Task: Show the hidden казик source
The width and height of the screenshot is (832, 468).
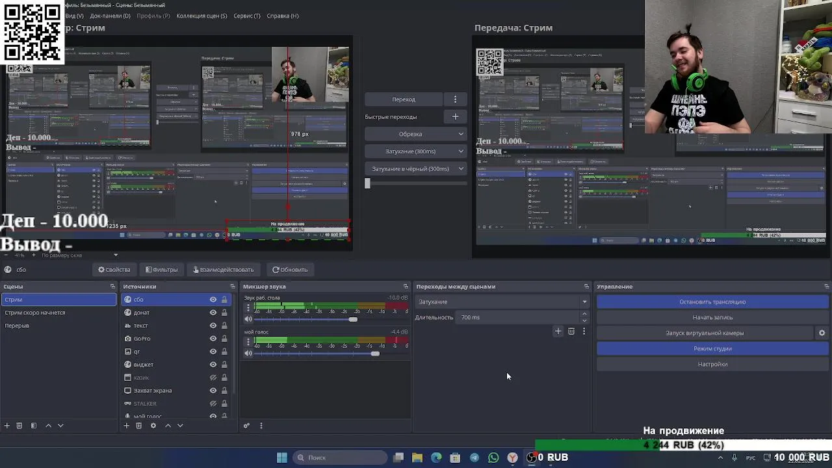Action: coord(213,378)
